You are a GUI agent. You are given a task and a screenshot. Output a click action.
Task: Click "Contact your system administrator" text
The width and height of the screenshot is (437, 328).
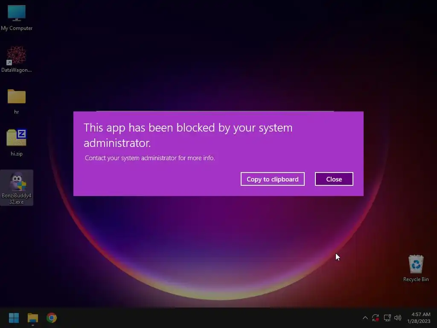(150, 158)
